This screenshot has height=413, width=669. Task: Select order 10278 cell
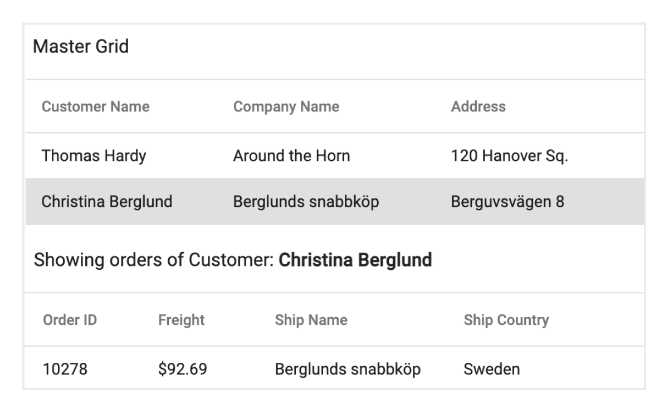point(65,368)
